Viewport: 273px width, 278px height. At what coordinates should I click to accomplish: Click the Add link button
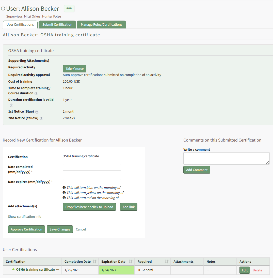point(129,207)
